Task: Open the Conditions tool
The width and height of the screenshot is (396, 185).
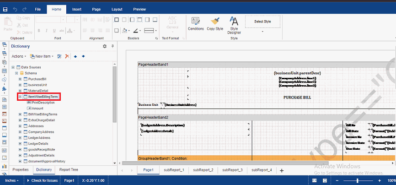Action: click(x=196, y=23)
